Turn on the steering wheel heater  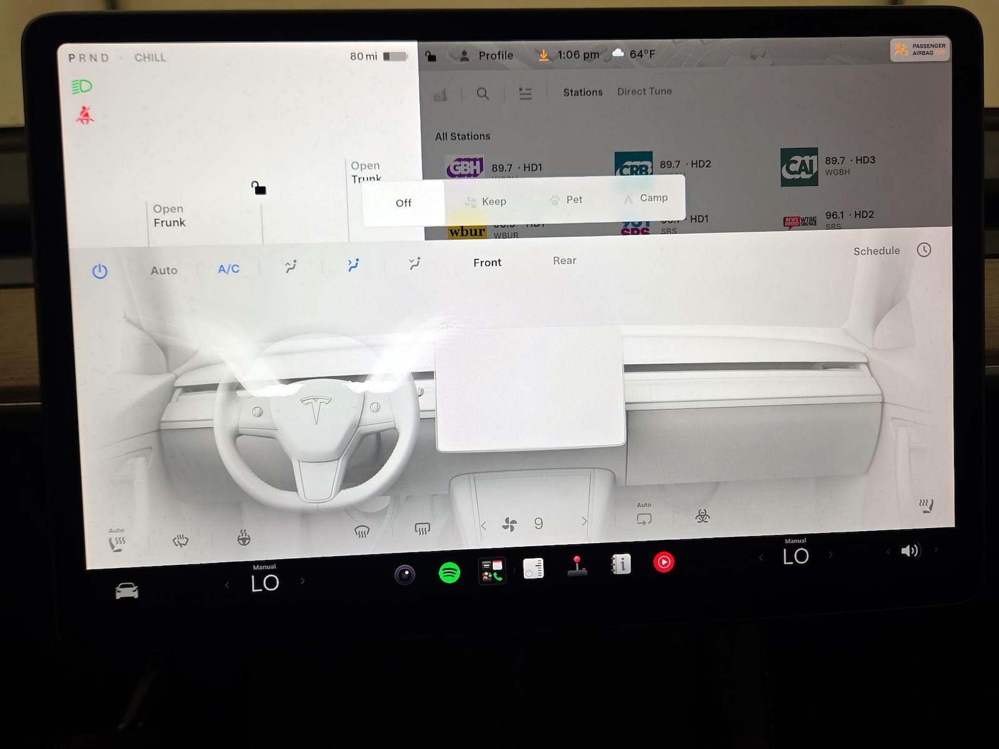tap(244, 537)
